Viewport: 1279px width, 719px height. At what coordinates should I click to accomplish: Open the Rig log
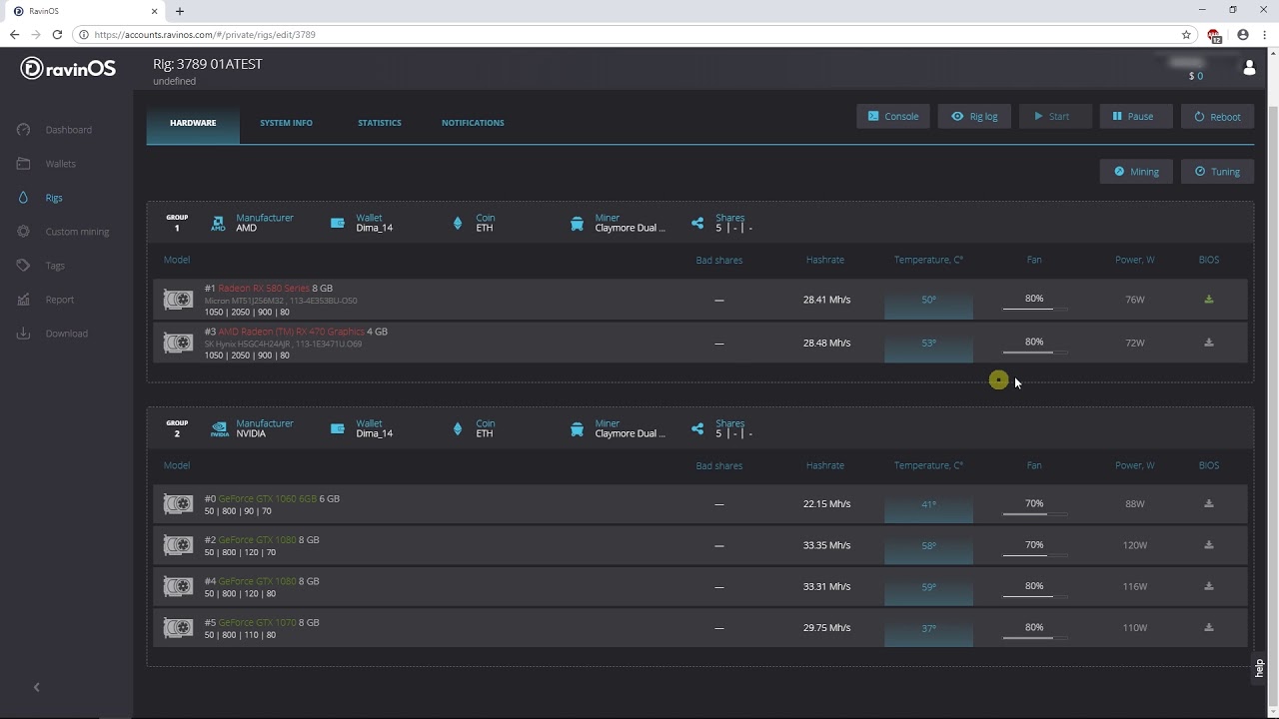[974, 116]
